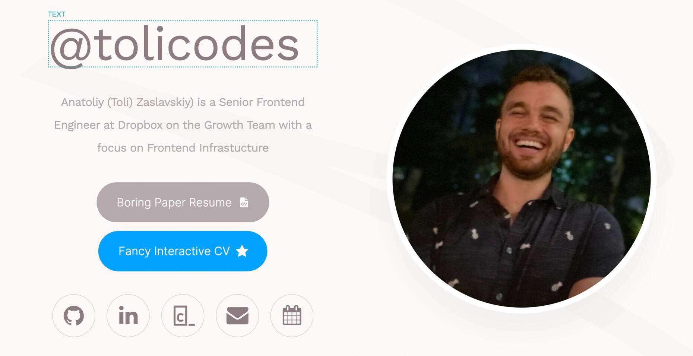Click the word Zaslavskiy in the bio
This screenshot has height=356, width=693.
point(165,102)
